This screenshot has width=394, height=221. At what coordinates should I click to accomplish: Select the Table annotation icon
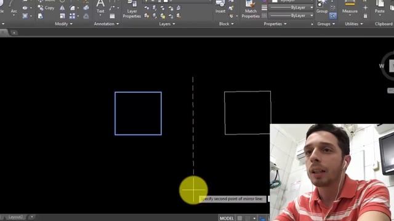pyautogui.click(x=112, y=17)
